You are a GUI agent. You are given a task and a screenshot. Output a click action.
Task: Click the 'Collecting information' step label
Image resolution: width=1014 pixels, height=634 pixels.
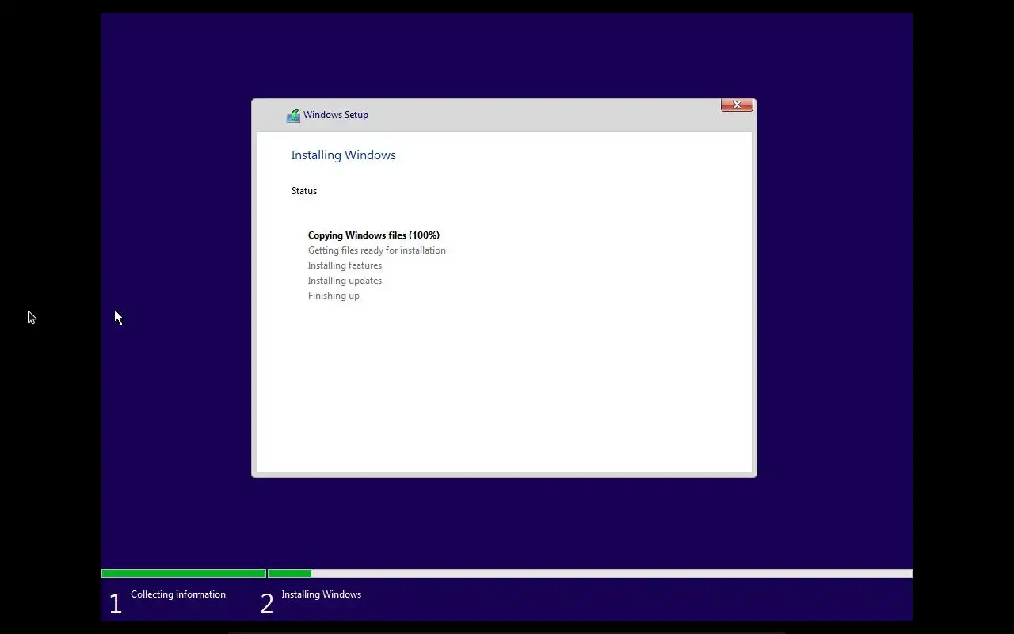[178, 594]
